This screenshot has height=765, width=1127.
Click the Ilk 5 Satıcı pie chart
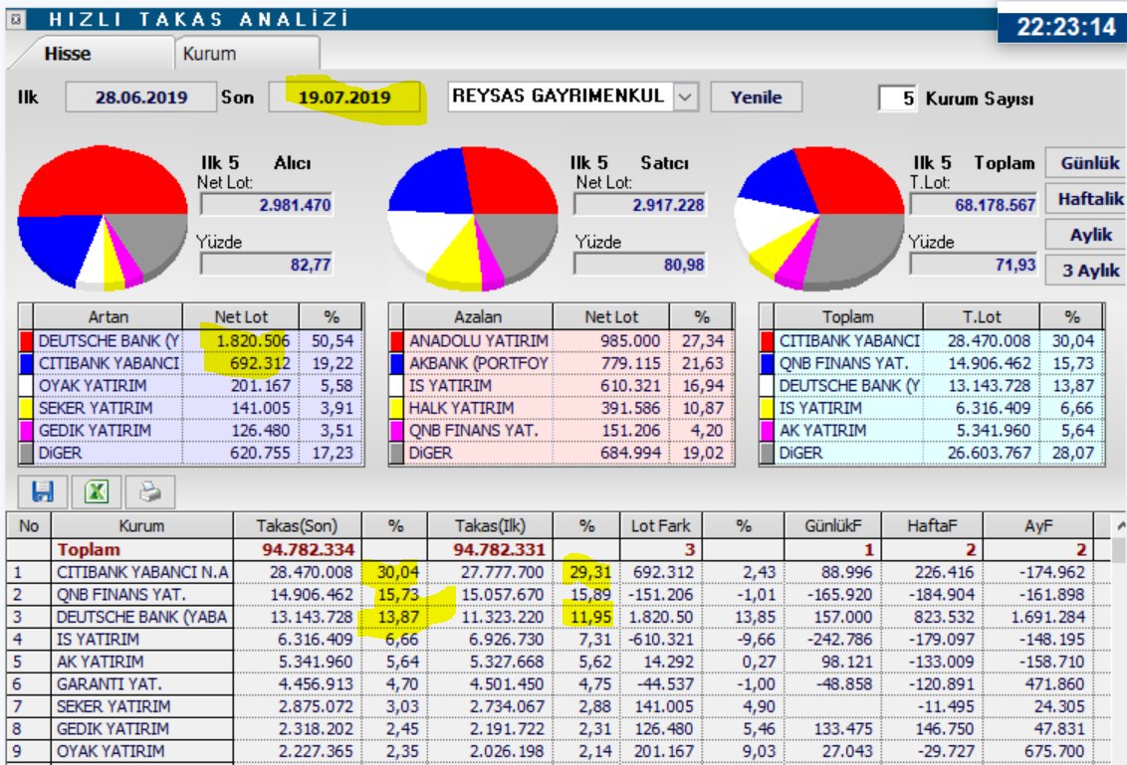coord(473,219)
